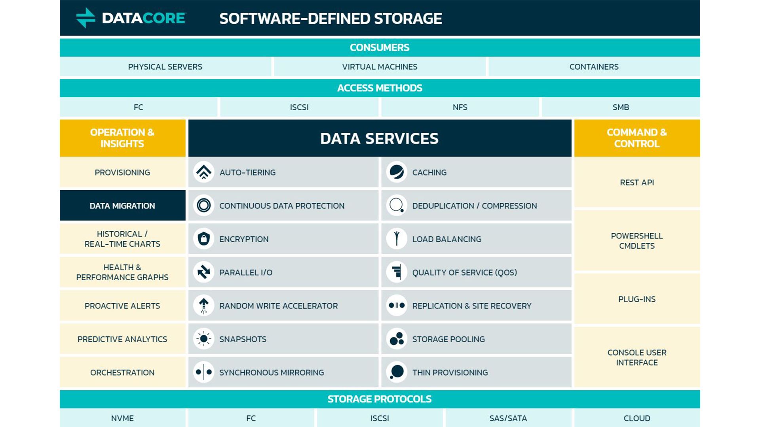This screenshot has width=760, height=427.
Task: Click the Parallel I/O arrows icon
Action: click(x=203, y=272)
